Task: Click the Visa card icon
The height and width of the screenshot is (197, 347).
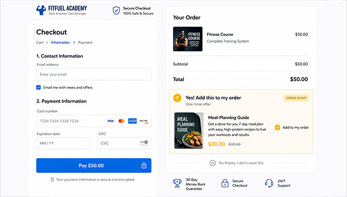Action: (x=110, y=121)
